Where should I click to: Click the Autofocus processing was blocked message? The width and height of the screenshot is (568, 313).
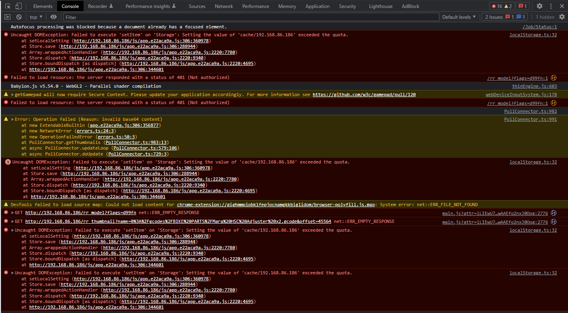[x=119, y=27]
